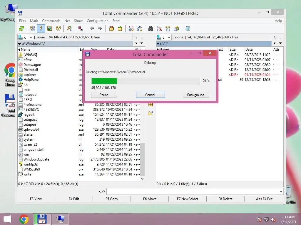Screen dimensions: 301x225
Task: Open the URL new connection icon
Action: coord(140,28)
